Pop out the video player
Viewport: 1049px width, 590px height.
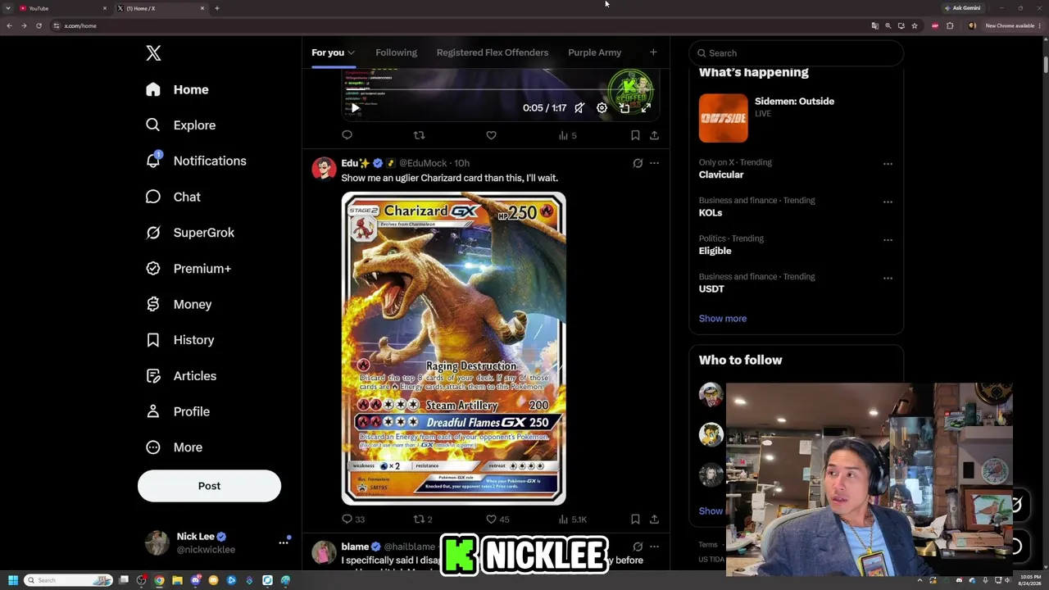(x=624, y=108)
